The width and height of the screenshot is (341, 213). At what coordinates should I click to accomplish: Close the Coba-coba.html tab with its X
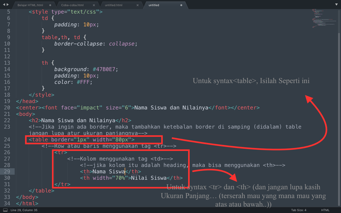[x=94, y=5]
